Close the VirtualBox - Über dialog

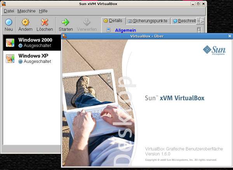click(x=230, y=36)
